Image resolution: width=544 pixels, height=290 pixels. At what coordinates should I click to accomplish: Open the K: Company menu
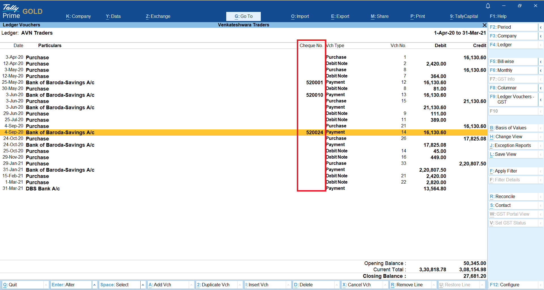tap(78, 16)
